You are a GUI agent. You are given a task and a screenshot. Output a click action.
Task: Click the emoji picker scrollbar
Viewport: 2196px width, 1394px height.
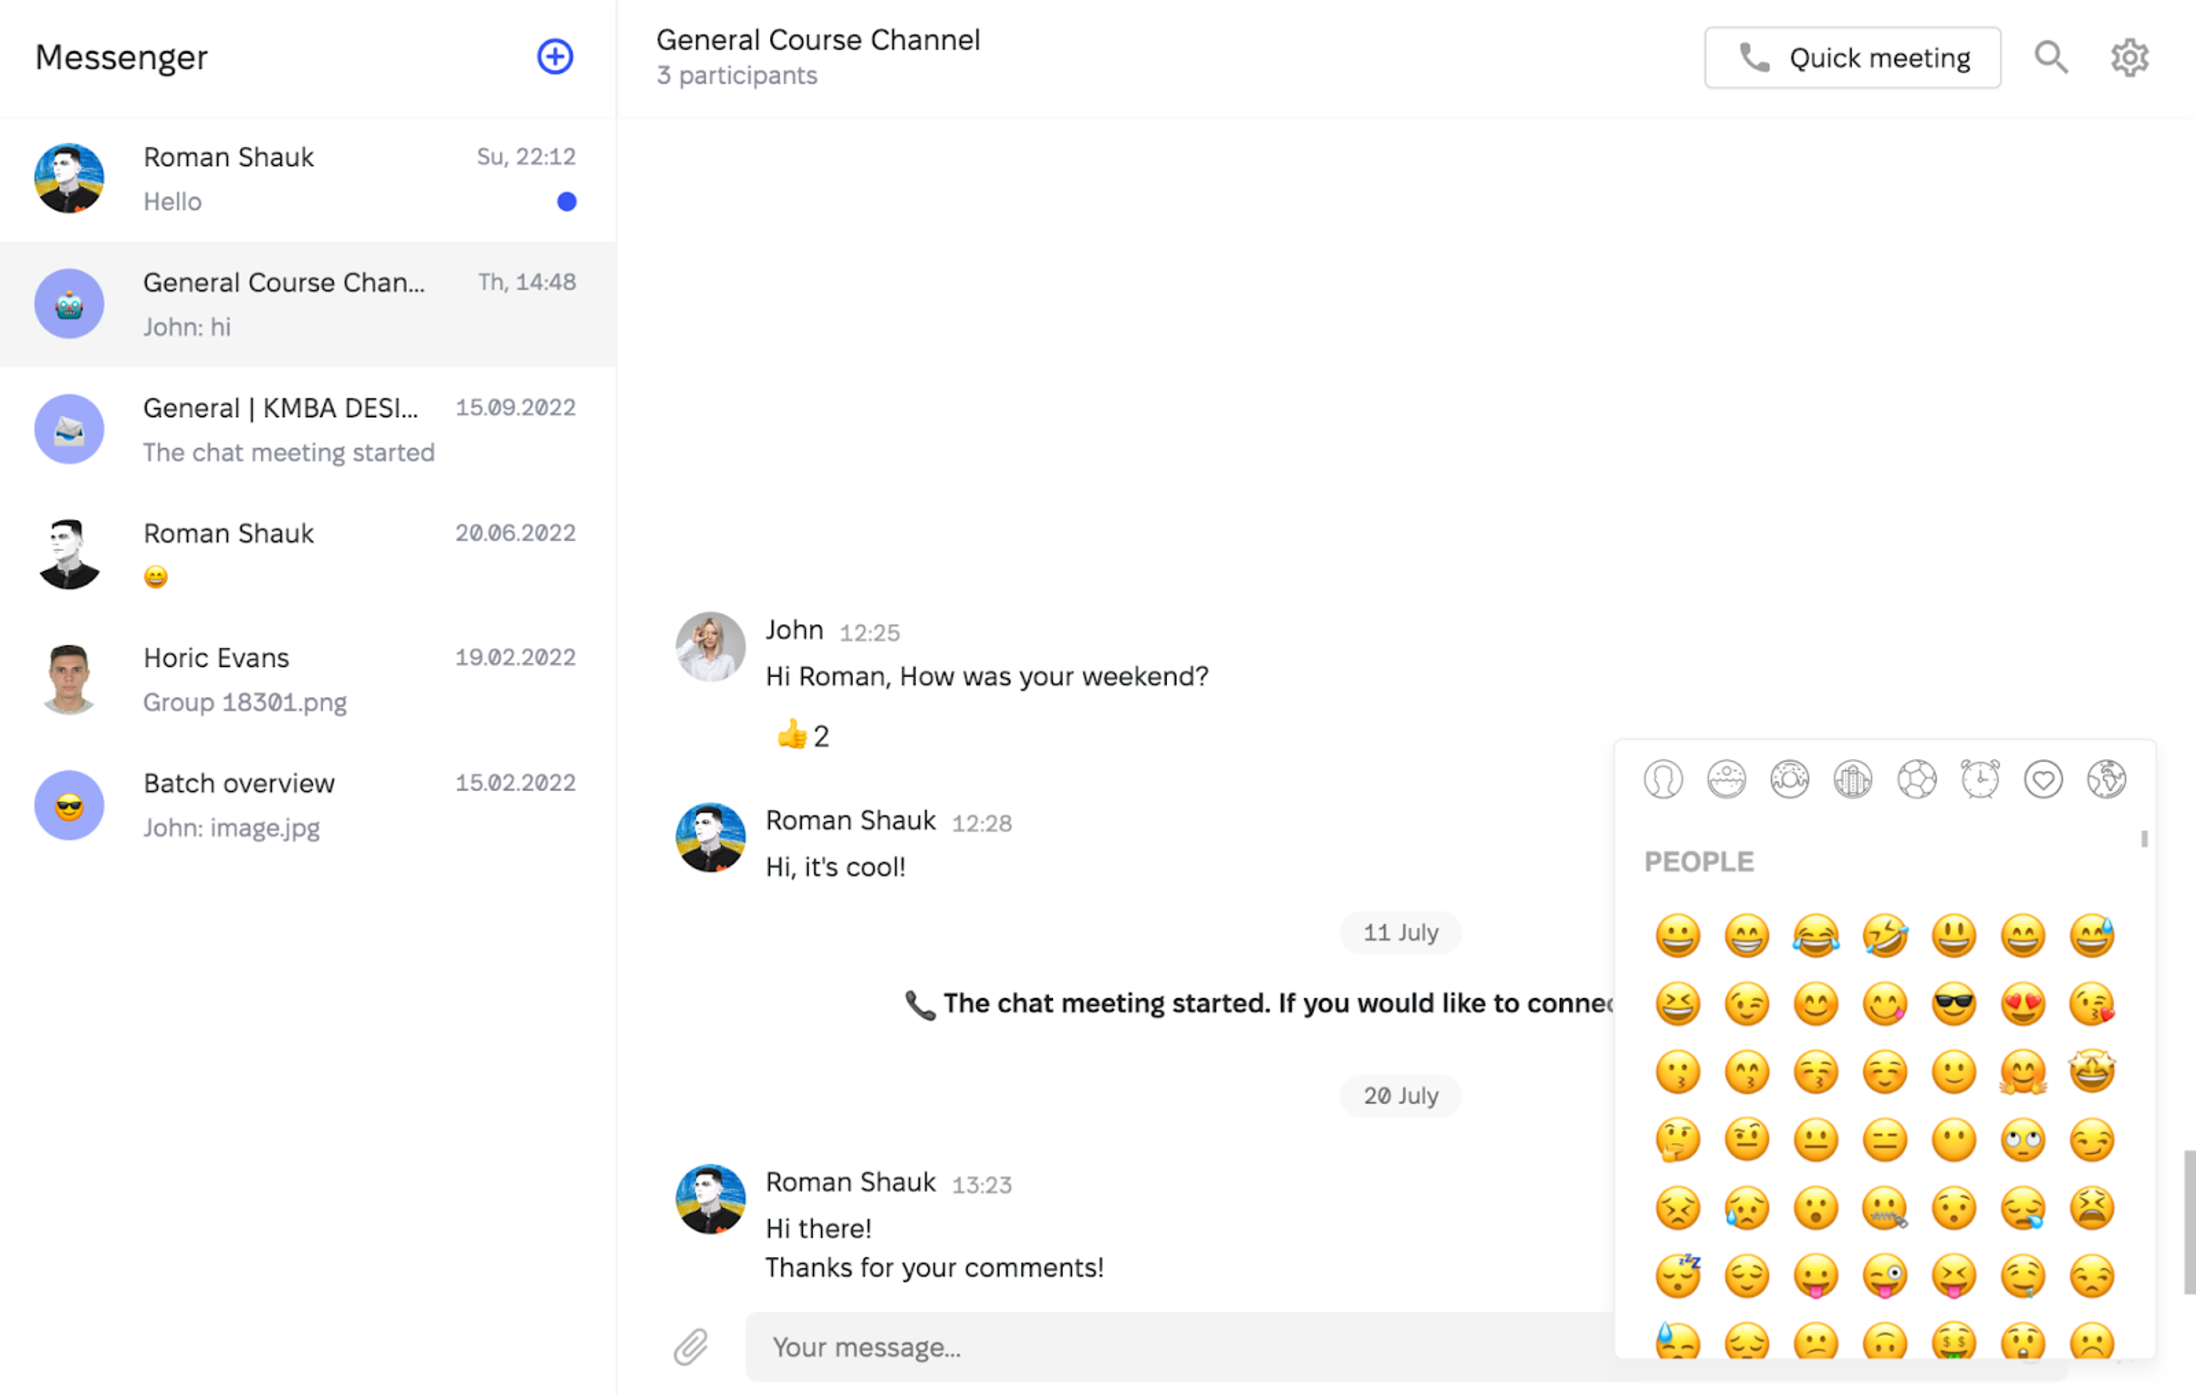coord(2144,839)
